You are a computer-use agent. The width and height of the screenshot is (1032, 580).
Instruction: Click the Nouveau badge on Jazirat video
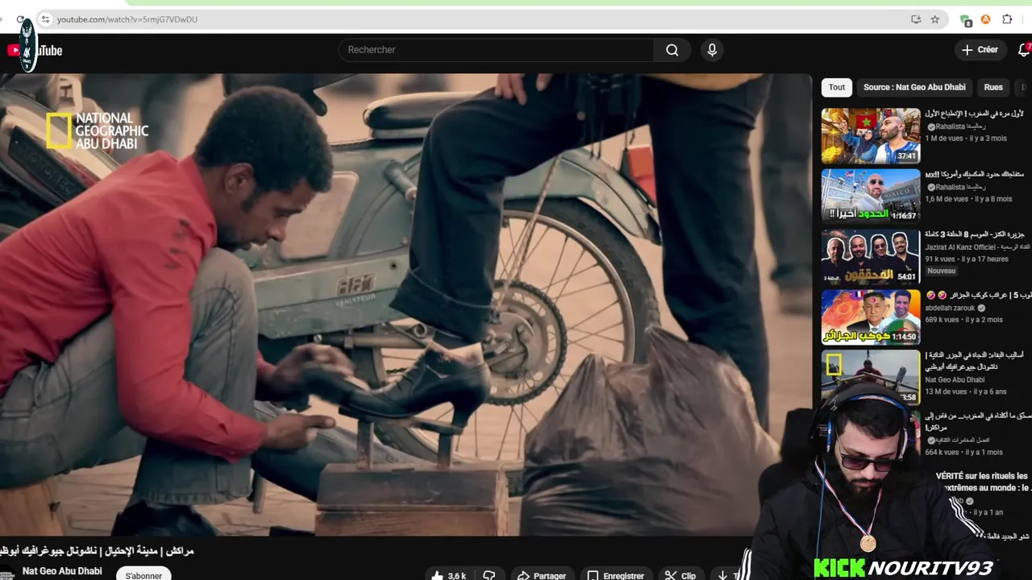coord(941,271)
